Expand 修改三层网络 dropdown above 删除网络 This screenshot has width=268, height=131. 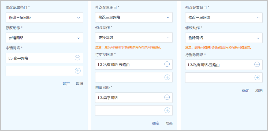click(x=224, y=18)
